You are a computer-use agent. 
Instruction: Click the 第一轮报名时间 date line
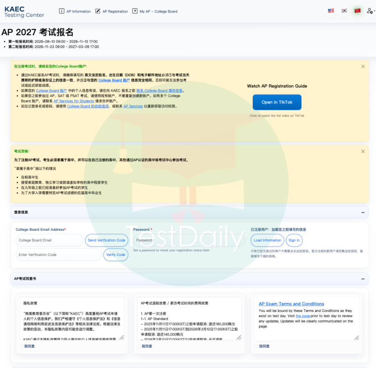point(53,41)
